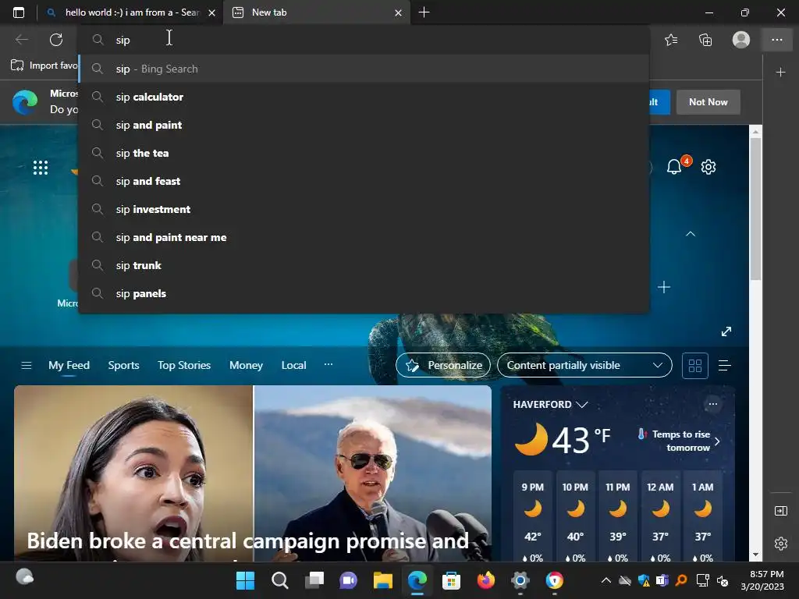
Task: Open Temps to rise tomorrow arrow
Action: (x=718, y=441)
